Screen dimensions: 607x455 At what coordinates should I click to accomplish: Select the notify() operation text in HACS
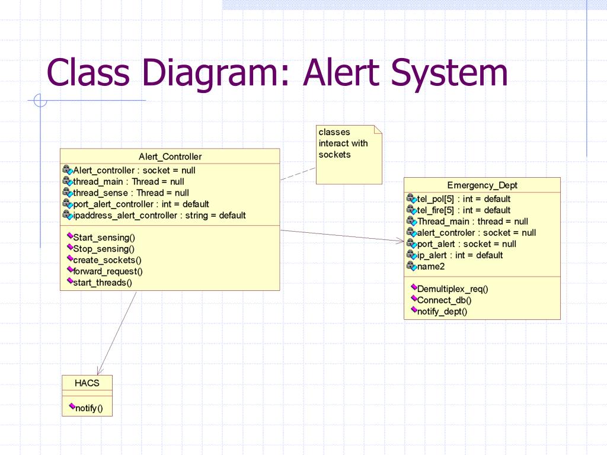89,408
